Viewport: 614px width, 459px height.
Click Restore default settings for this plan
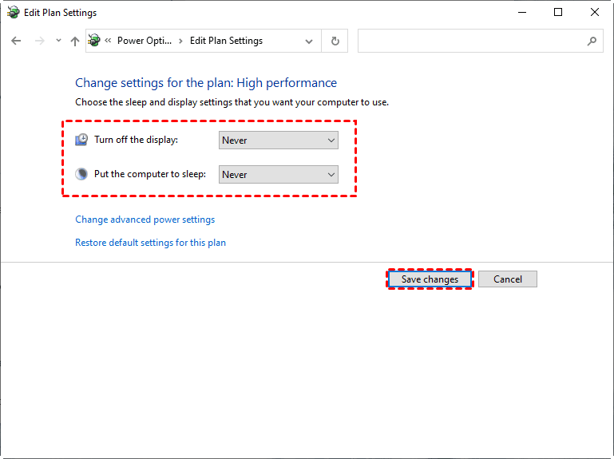click(x=150, y=243)
